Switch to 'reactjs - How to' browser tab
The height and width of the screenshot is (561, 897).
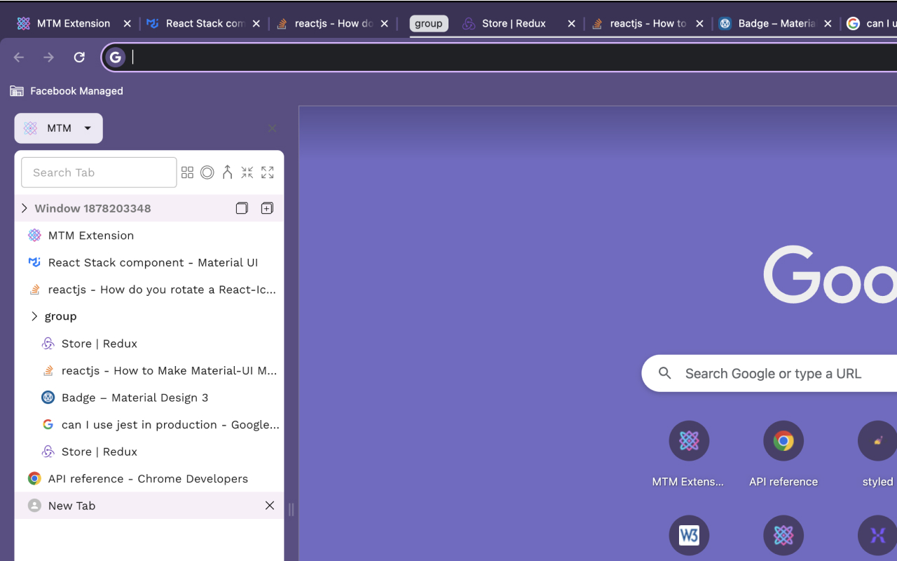coord(648,24)
